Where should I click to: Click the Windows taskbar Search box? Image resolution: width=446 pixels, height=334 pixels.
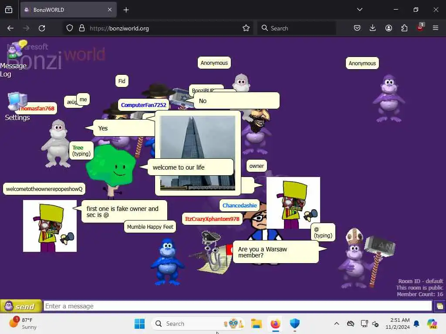click(x=198, y=324)
